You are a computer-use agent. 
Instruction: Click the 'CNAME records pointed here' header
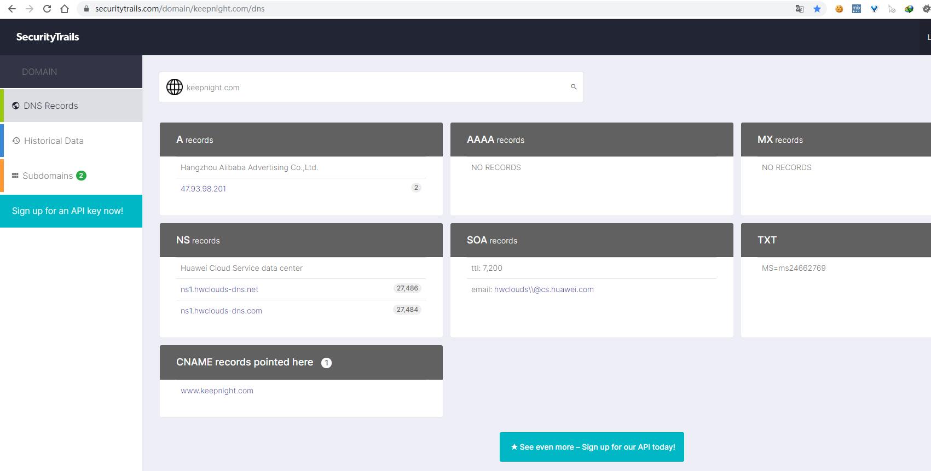pyautogui.click(x=301, y=362)
